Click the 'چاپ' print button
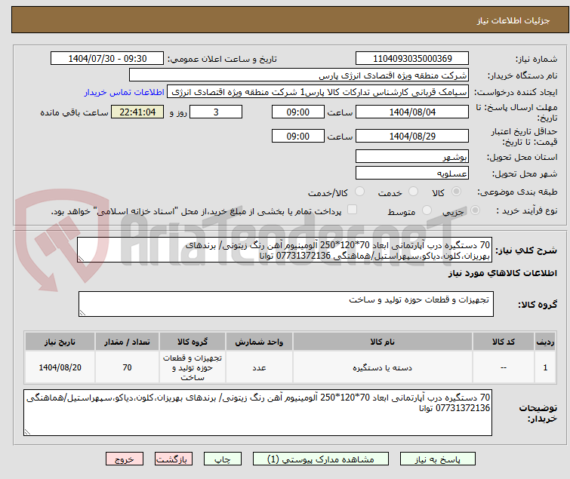The width and height of the screenshot is (570, 479). click(223, 459)
